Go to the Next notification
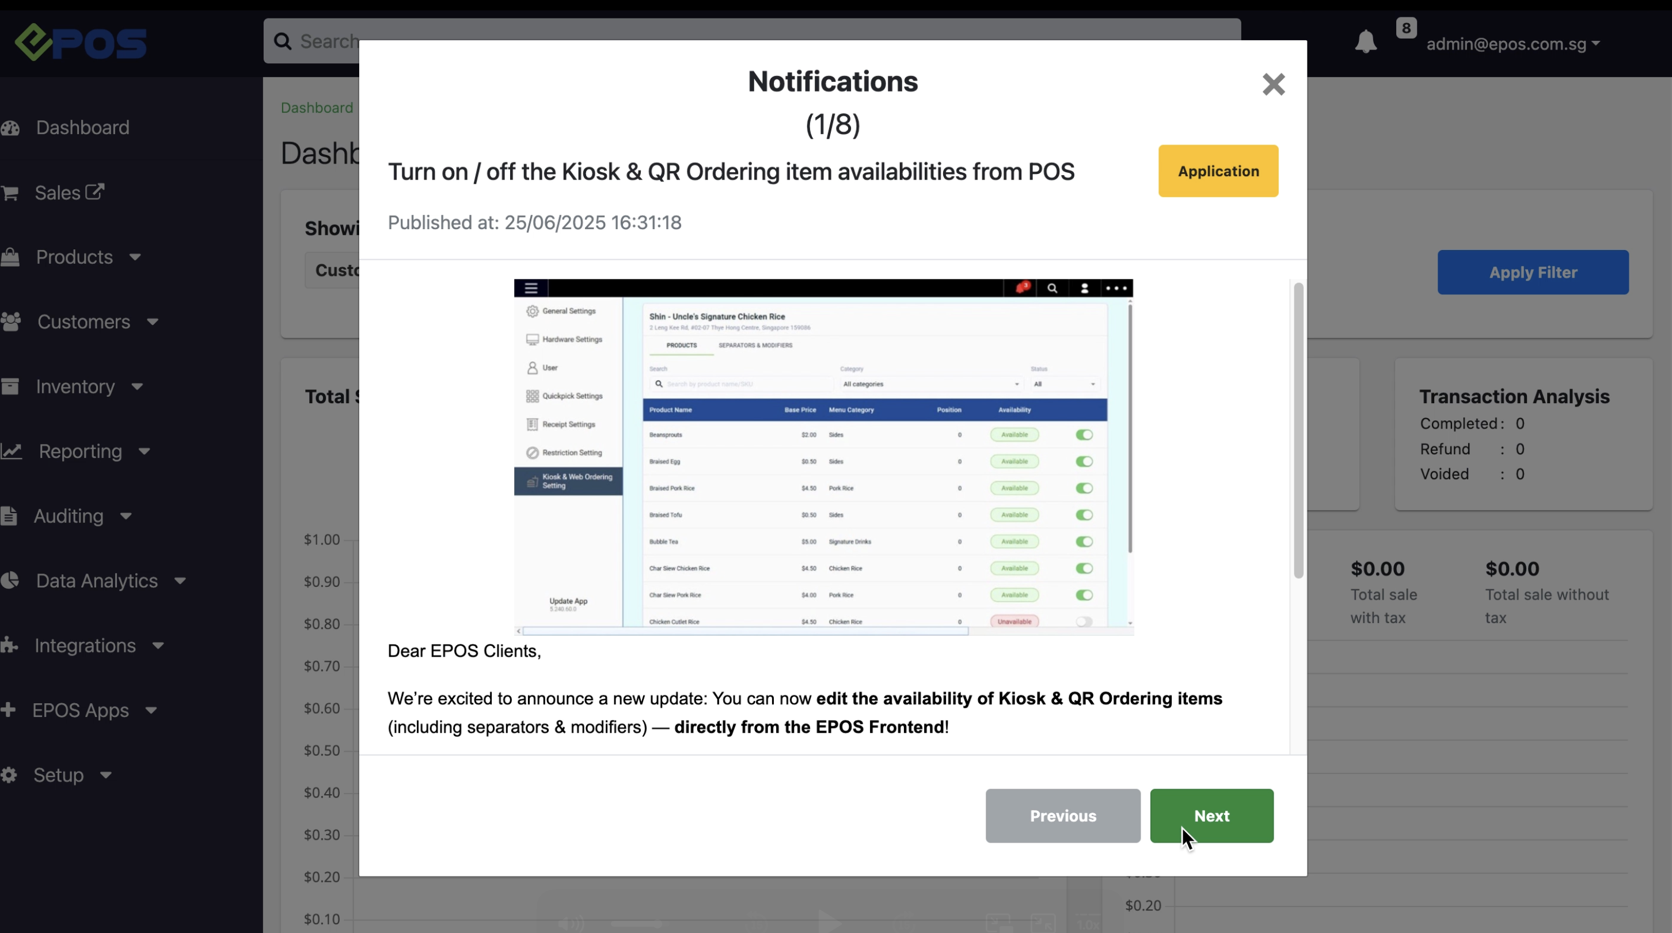This screenshot has width=1672, height=933. pyautogui.click(x=1211, y=816)
